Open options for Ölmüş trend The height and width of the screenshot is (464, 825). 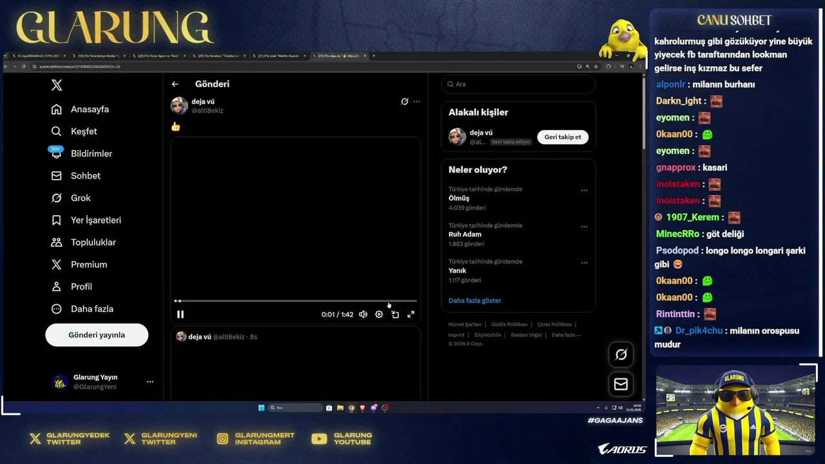(x=584, y=191)
